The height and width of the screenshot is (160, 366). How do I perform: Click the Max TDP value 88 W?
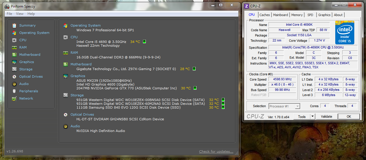pos(323,30)
